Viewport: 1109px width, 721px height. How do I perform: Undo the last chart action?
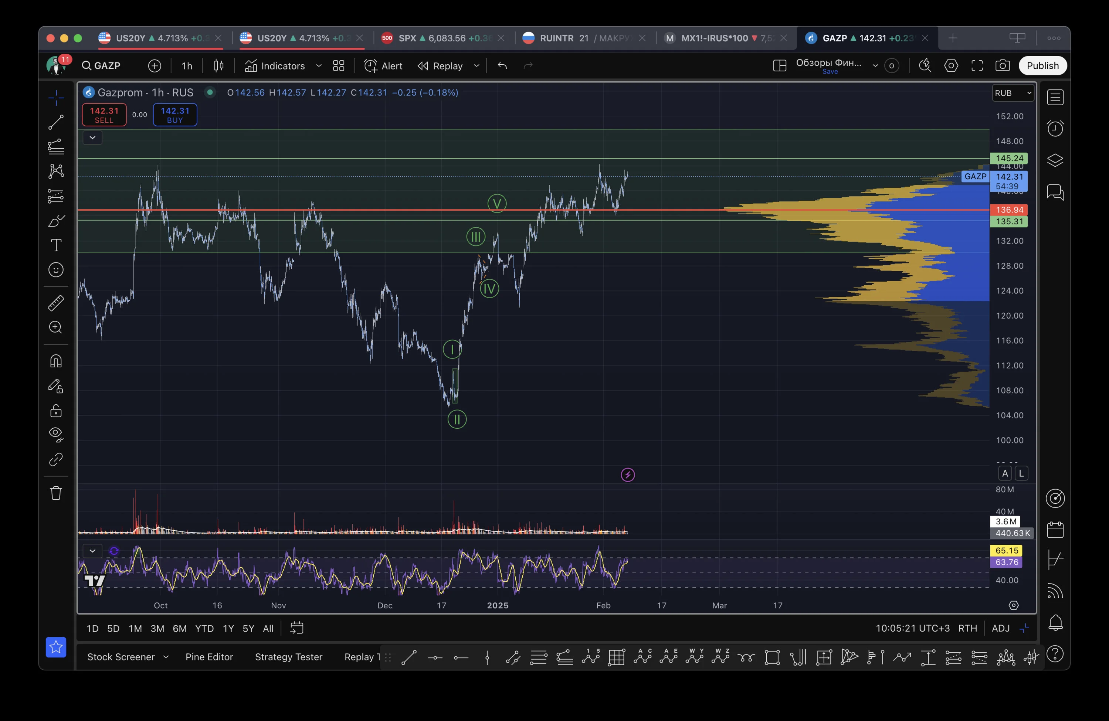pyautogui.click(x=502, y=66)
